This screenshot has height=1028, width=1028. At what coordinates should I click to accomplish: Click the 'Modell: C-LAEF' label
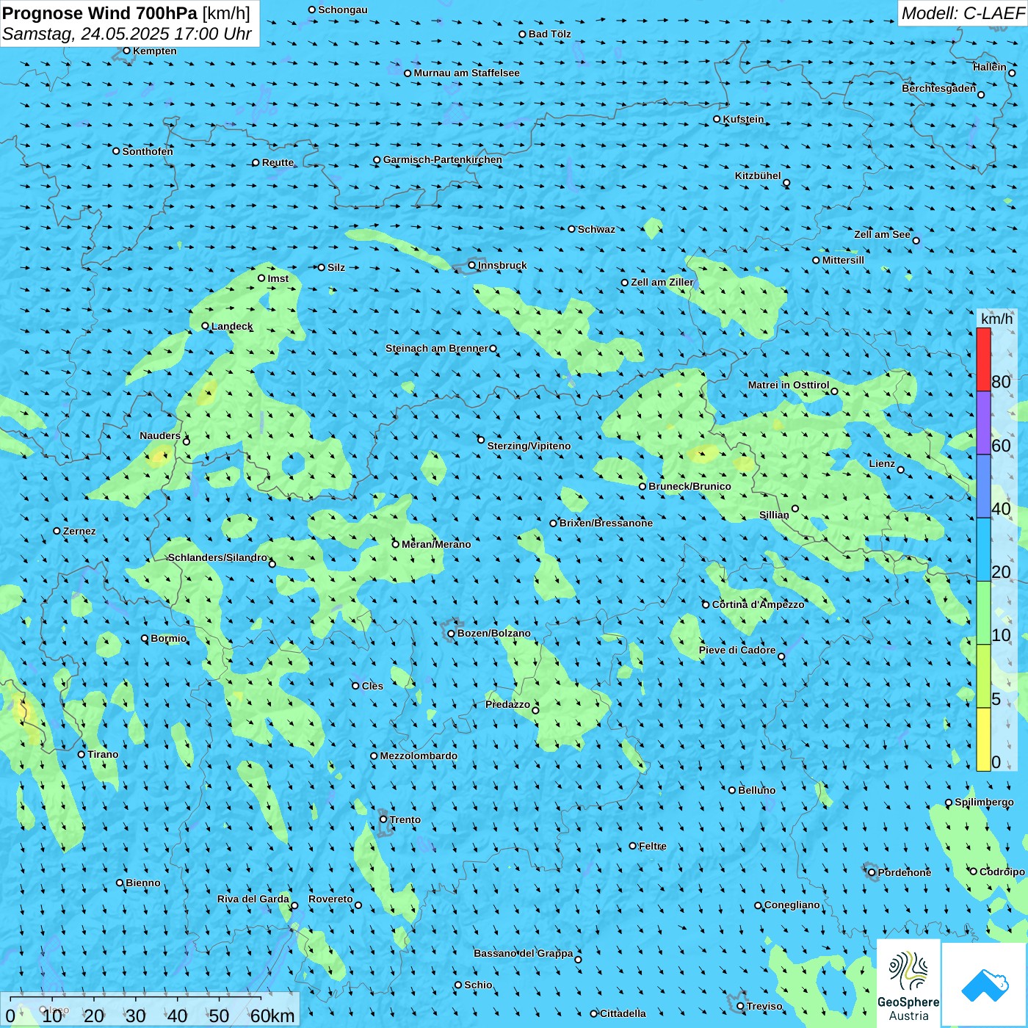(x=963, y=13)
